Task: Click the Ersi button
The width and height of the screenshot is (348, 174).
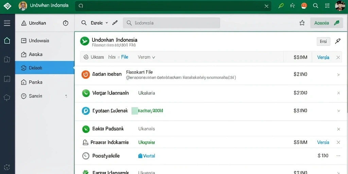Action: (324, 41)
